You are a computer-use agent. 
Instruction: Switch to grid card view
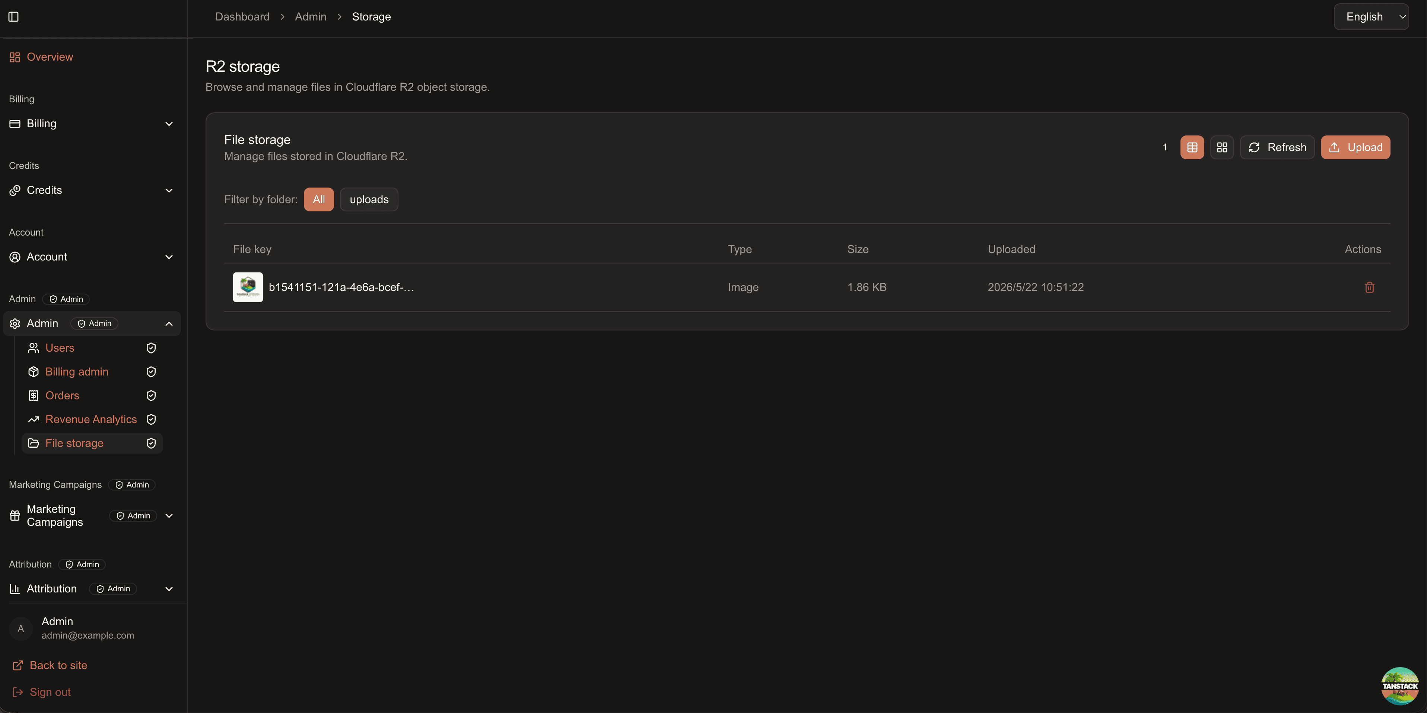pyautogui.click(x=1222, y=147)
